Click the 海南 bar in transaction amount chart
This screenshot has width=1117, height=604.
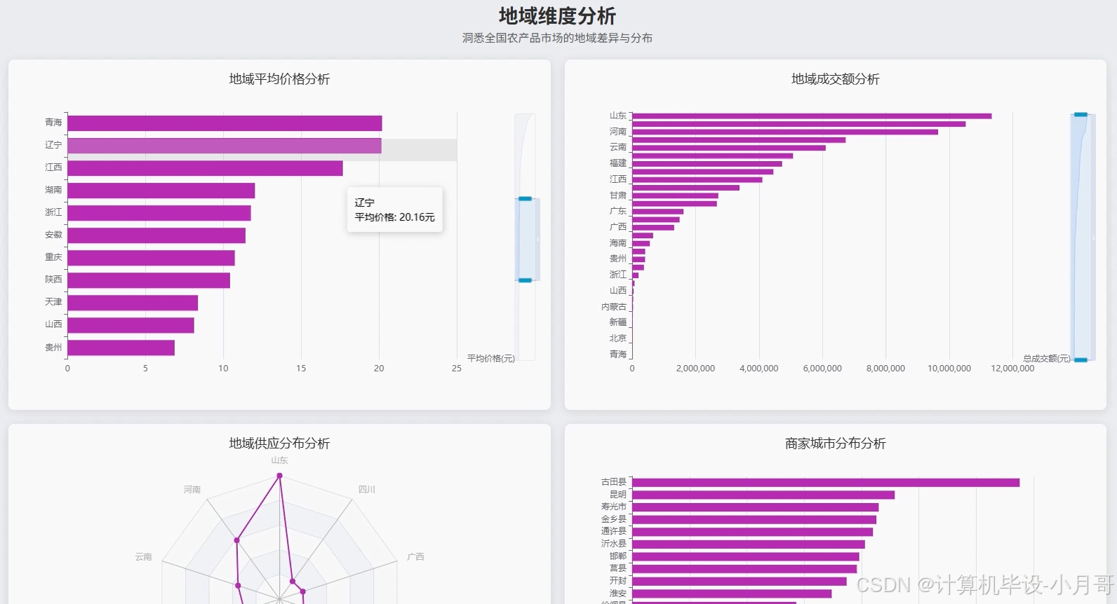pos(641,243)
